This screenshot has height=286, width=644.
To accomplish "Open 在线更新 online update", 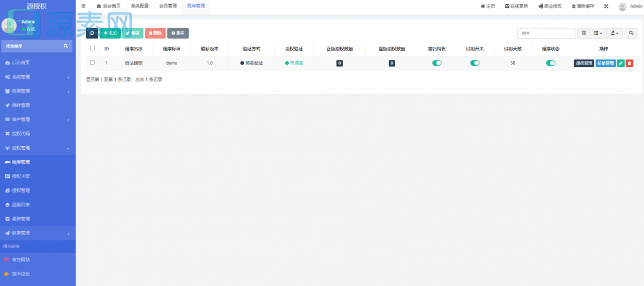I will 516,6.
